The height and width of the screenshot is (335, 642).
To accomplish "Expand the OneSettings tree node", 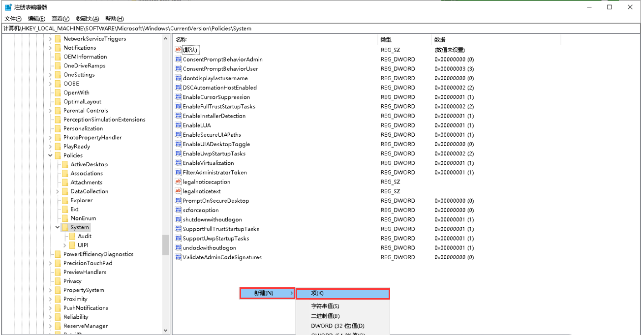I will (50, 75).
